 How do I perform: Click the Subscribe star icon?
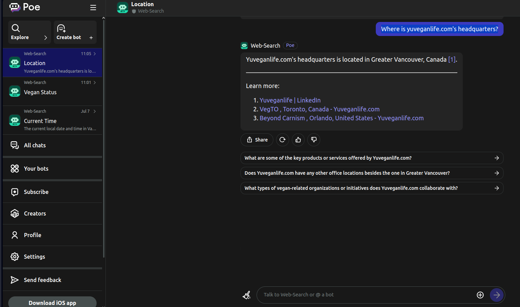click(x=15, y=192)
